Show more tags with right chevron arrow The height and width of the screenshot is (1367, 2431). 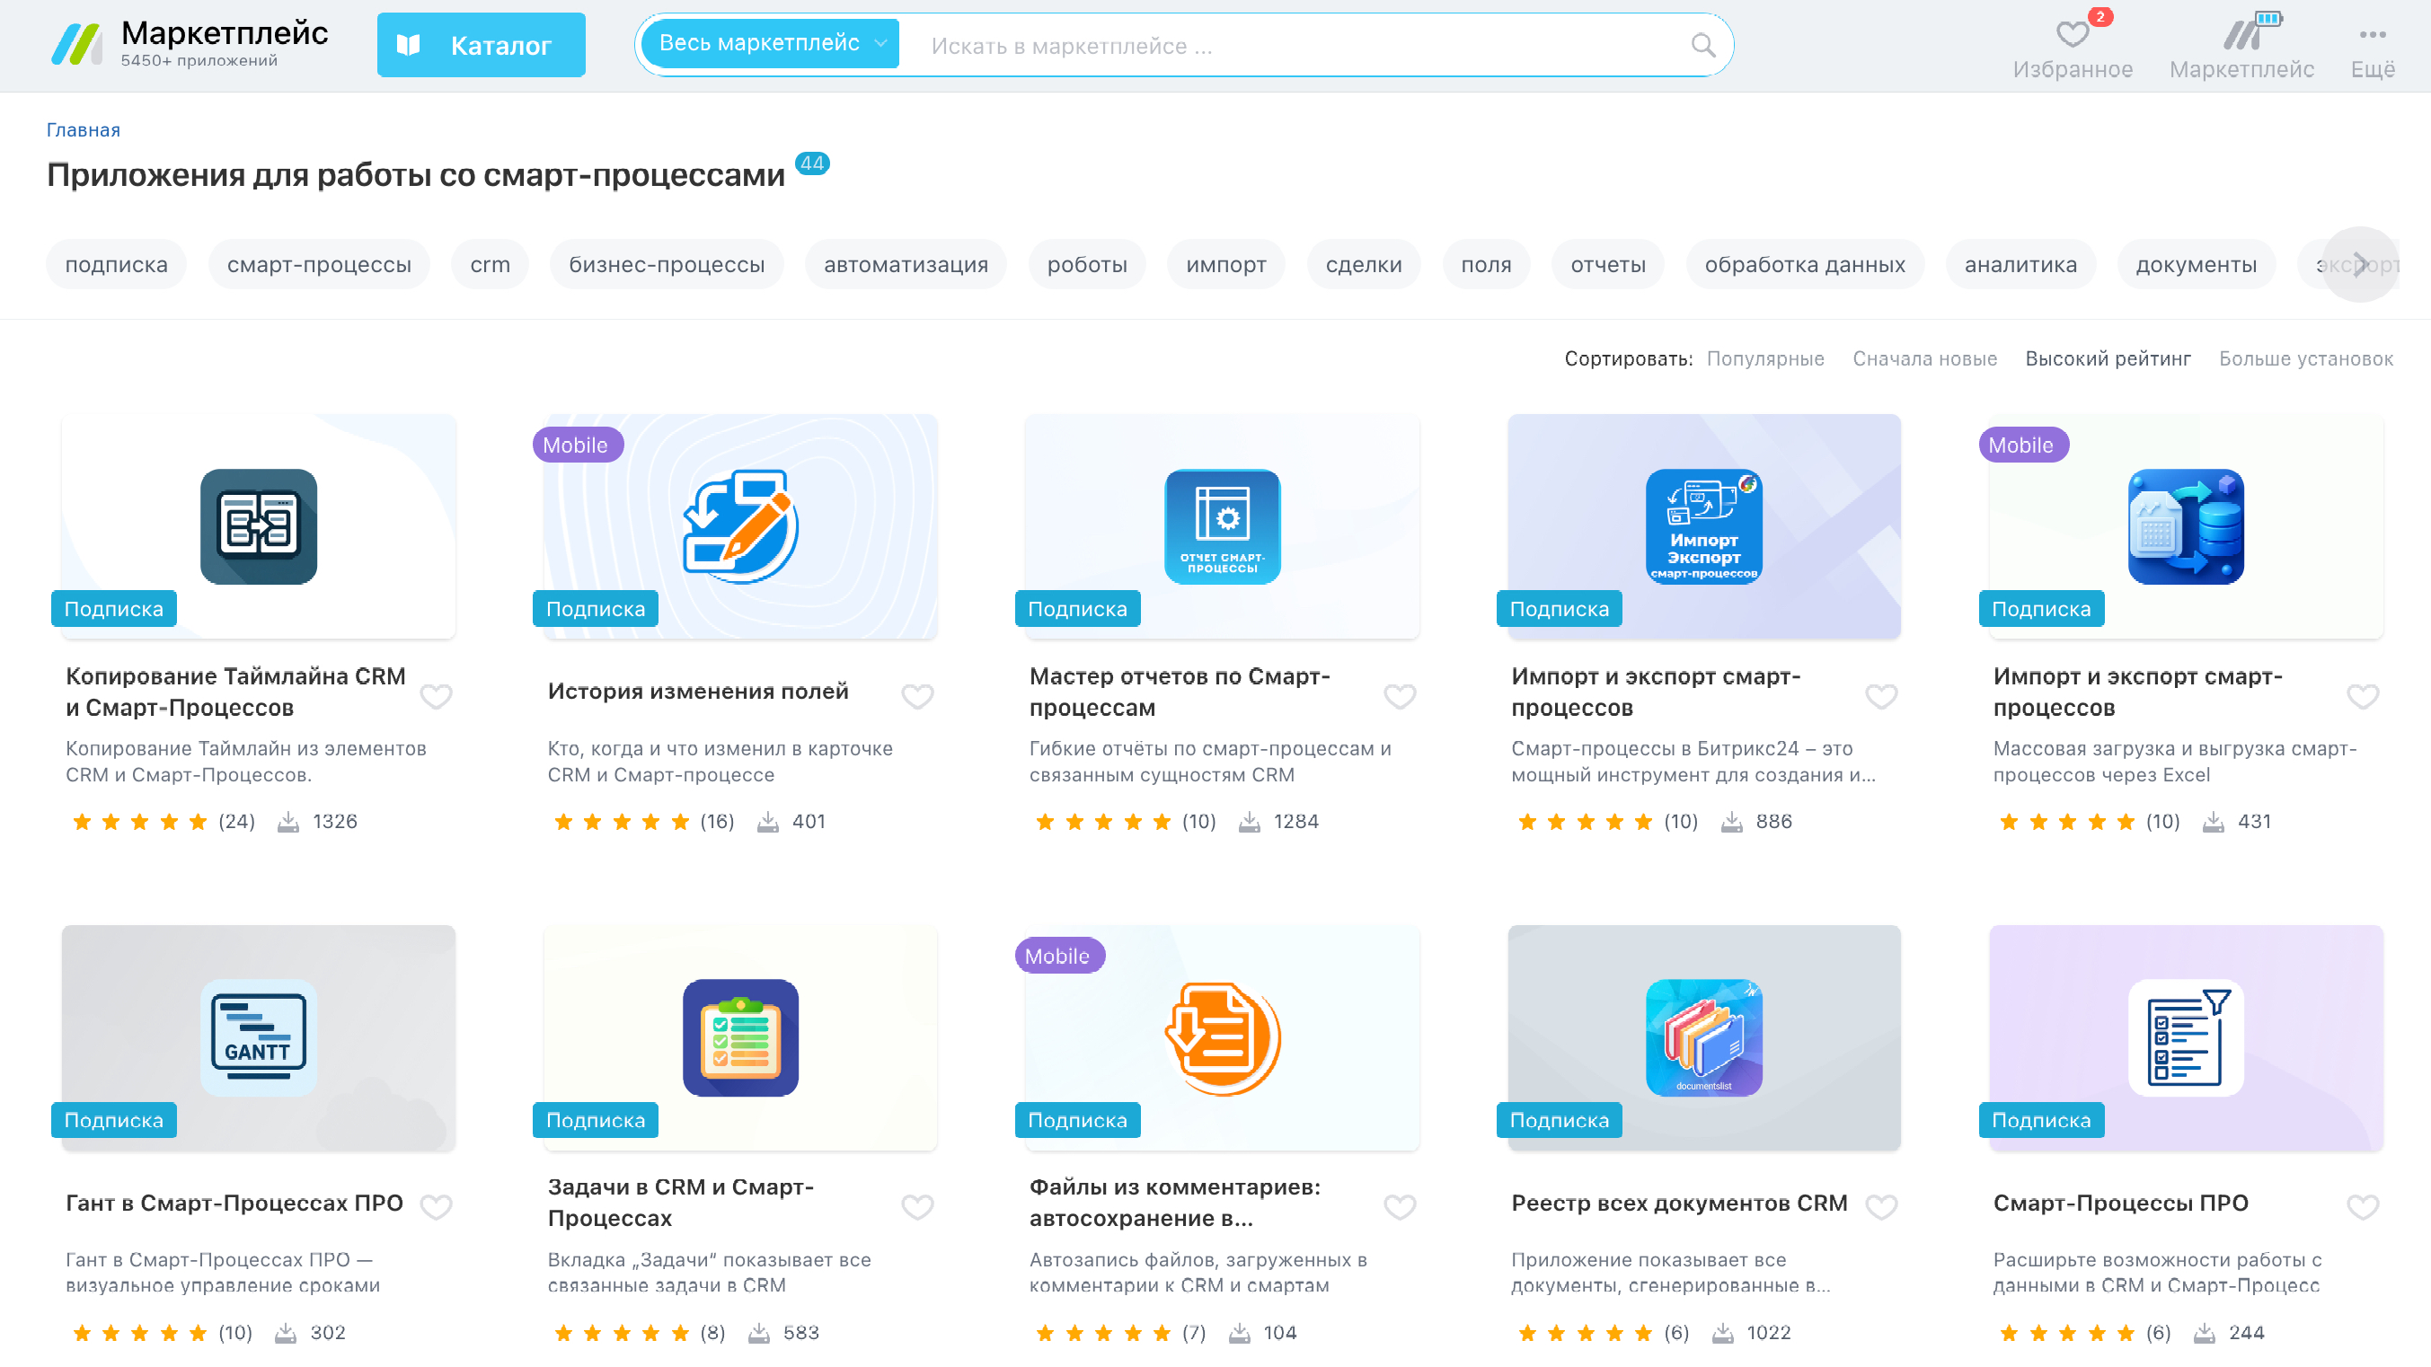(x=2360, y=264)
